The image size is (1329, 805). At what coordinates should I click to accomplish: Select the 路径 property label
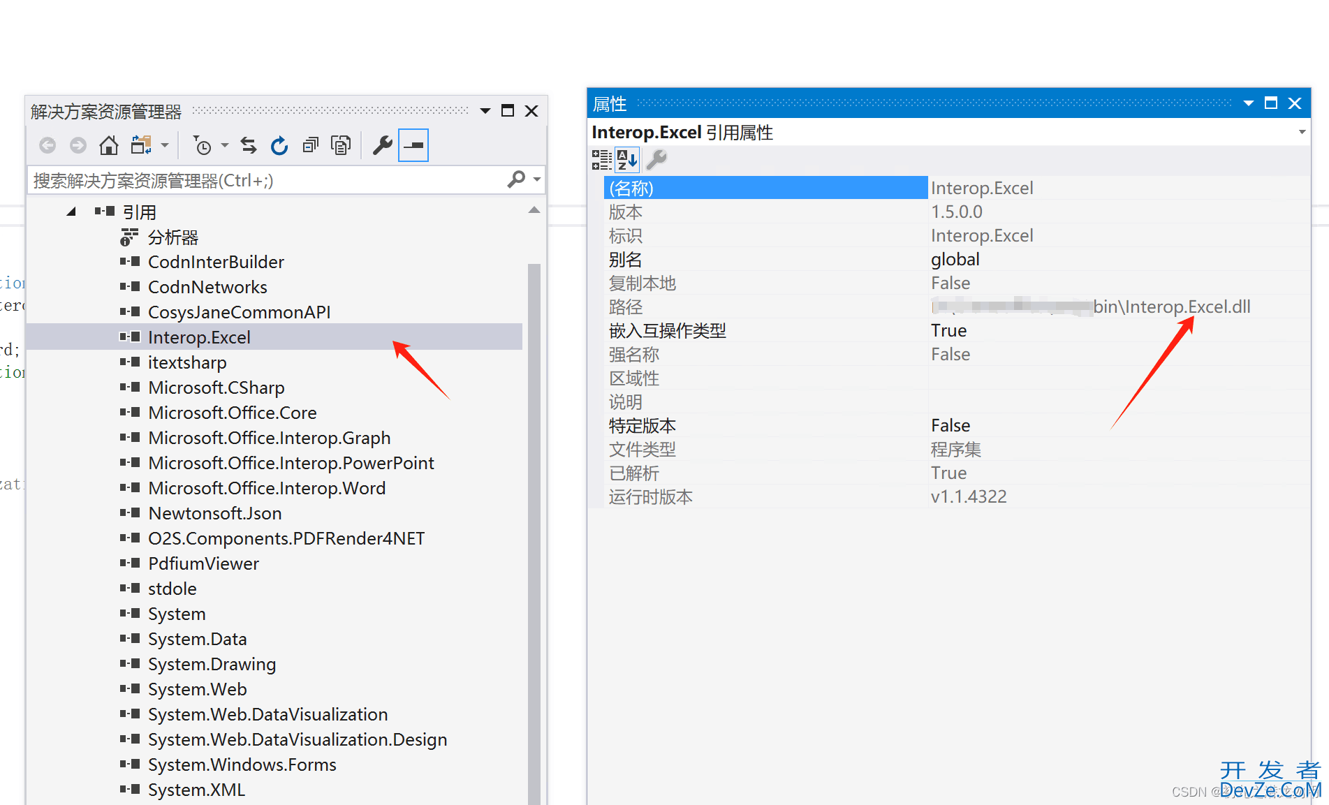(625, 307)
